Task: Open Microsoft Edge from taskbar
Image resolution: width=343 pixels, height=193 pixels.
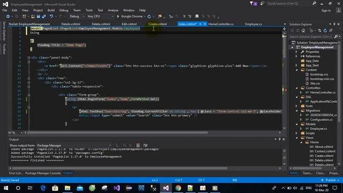Action: [x=43, y=188]
